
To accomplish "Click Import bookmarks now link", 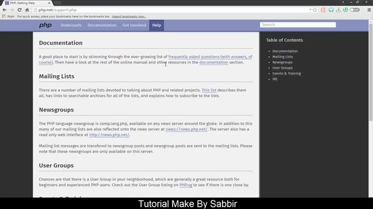I will click(129, 16).
